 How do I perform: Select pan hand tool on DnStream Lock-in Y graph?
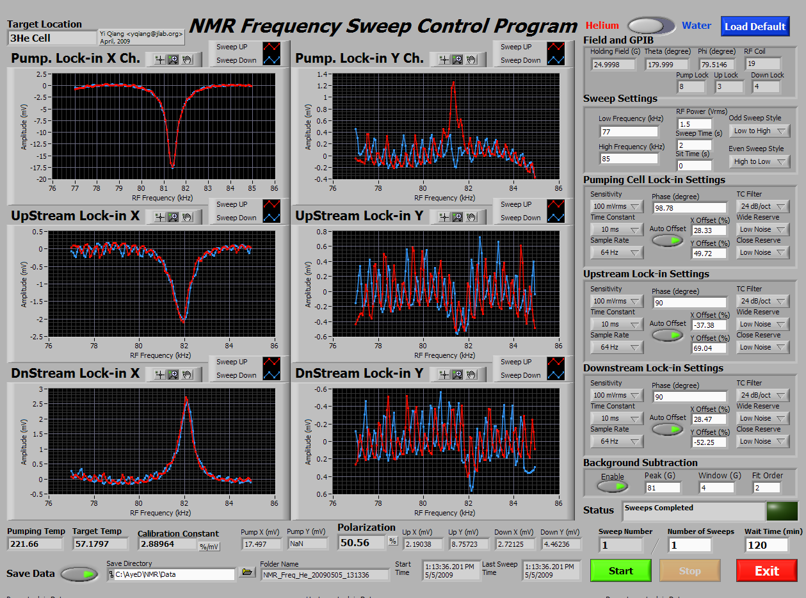tap(472, 375)
